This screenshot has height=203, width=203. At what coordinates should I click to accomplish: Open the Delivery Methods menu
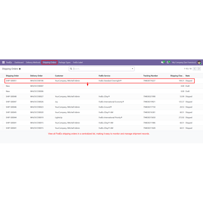click(x=33, y=62)
